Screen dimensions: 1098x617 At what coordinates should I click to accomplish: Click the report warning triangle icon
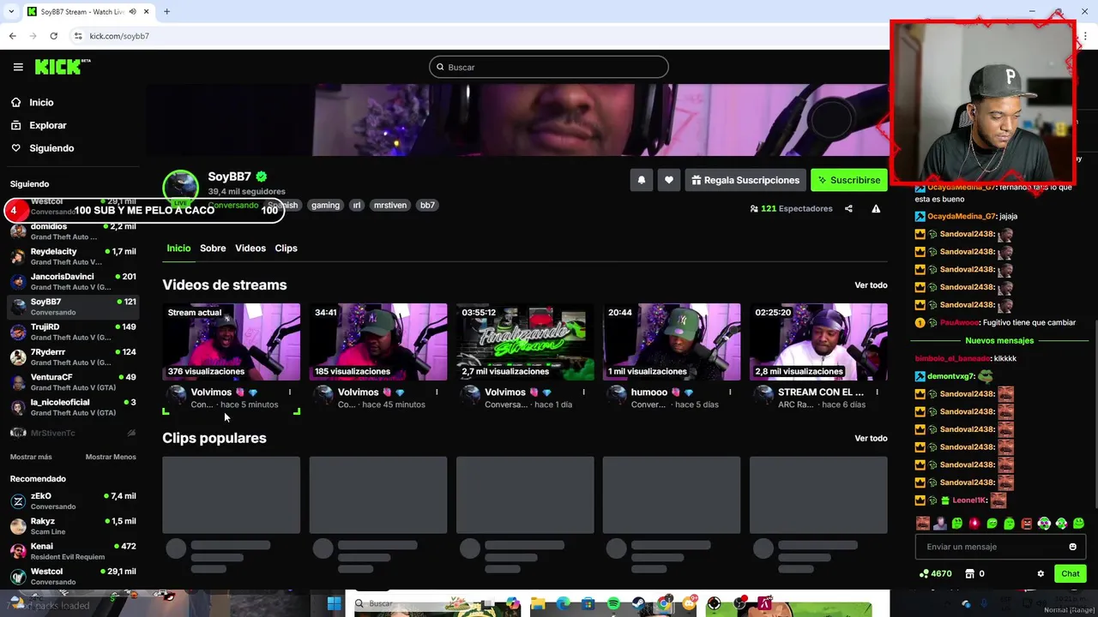876,208
